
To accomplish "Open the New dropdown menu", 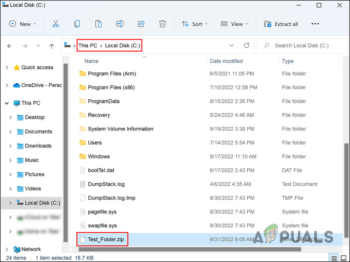I will tap(23, 24).
